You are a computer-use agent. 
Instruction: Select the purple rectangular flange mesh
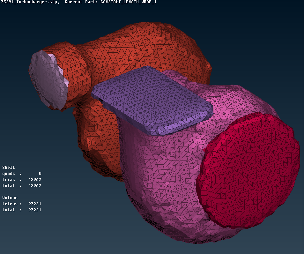[152, 100]
